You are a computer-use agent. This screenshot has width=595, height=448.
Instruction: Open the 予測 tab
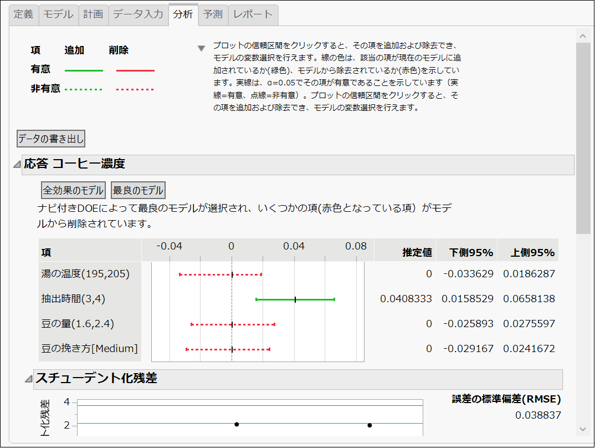click(x=213, y=15)
